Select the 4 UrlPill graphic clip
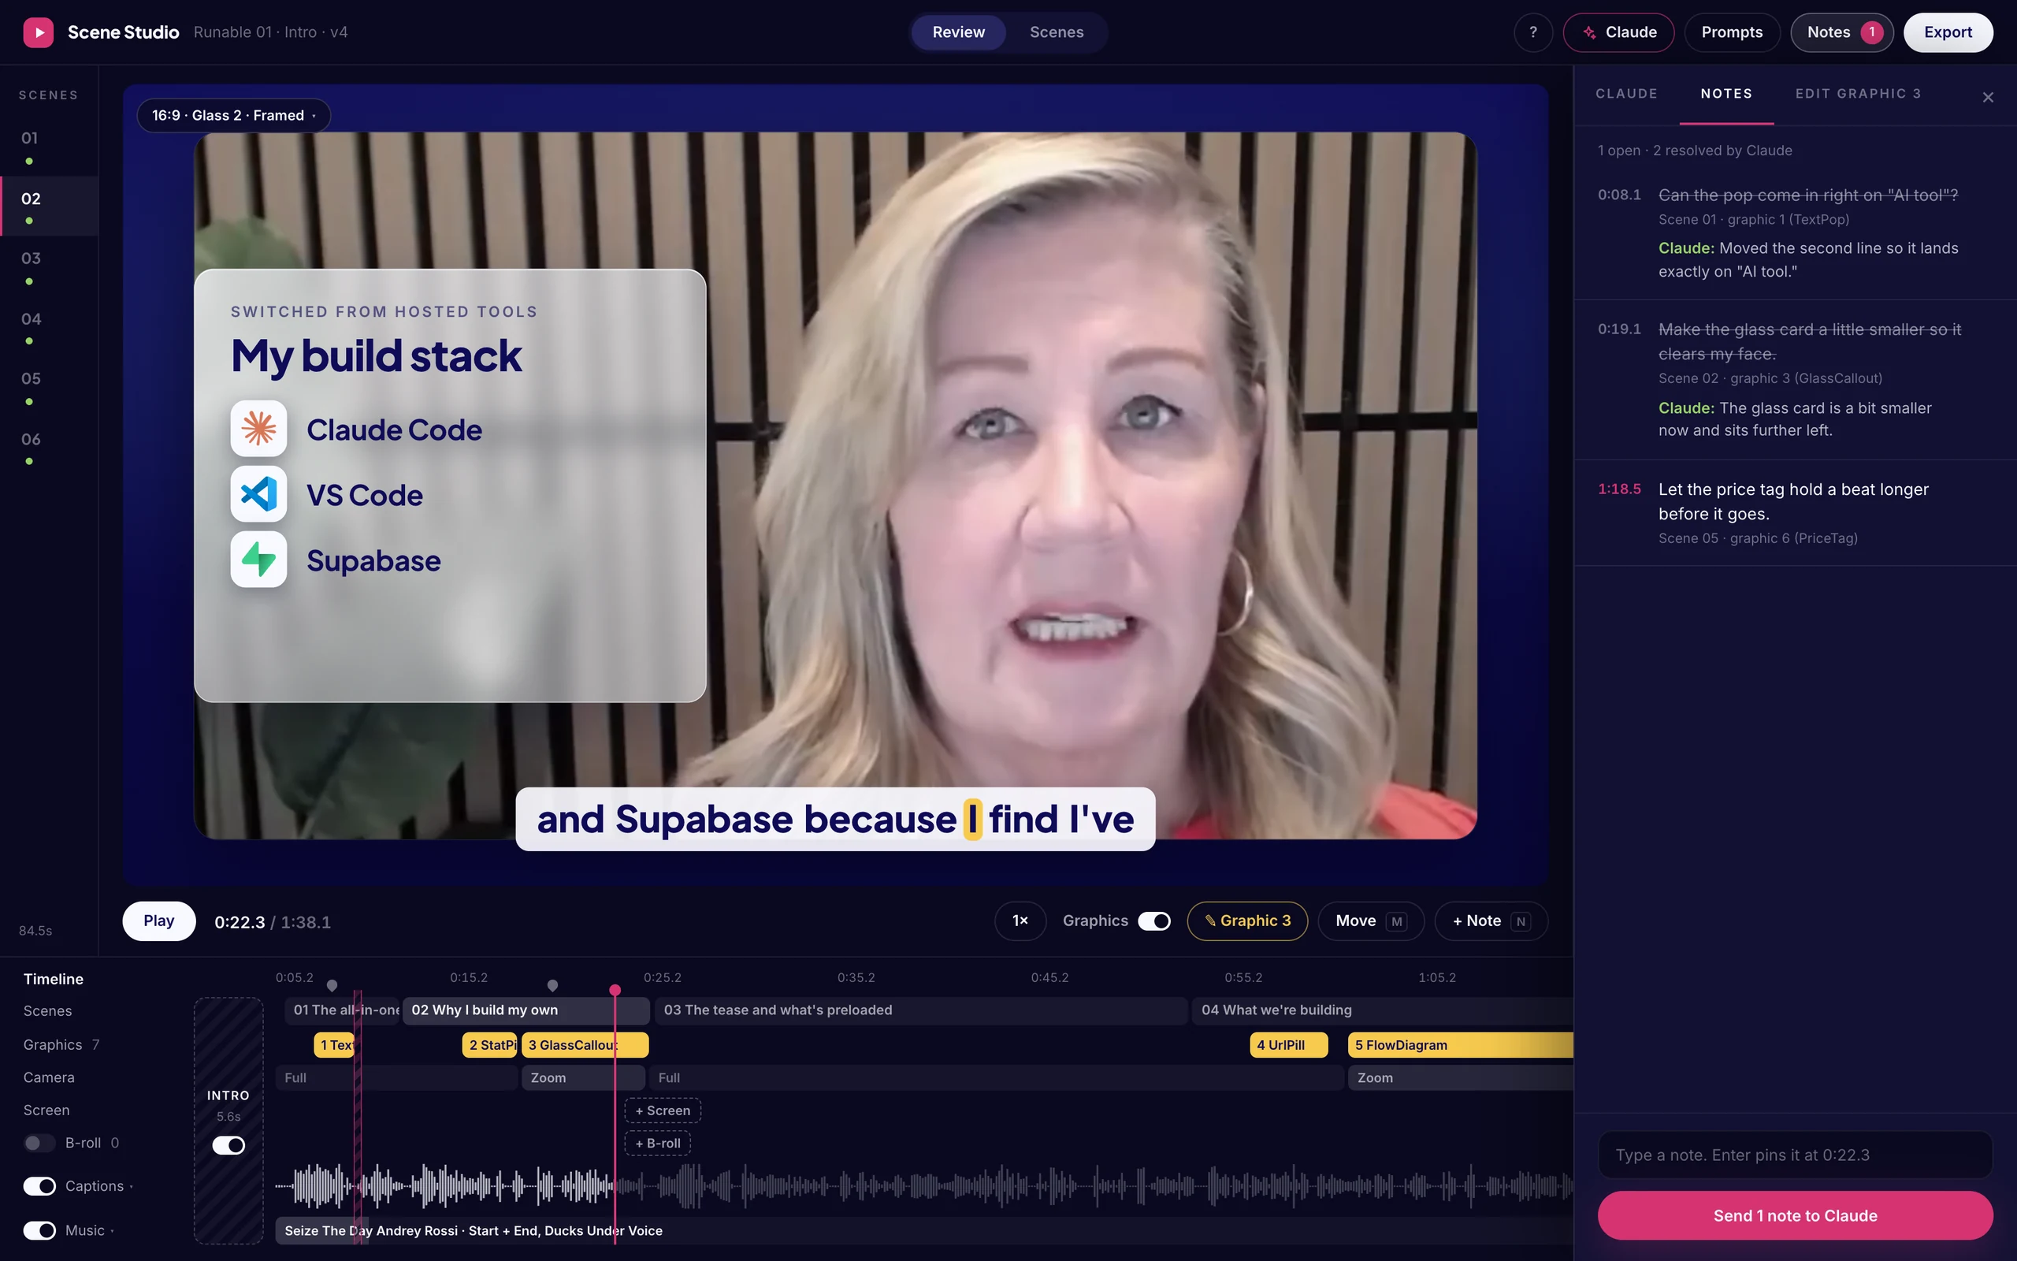The height and width of the screenshot is (1261, 2017). point(1288,1045)
